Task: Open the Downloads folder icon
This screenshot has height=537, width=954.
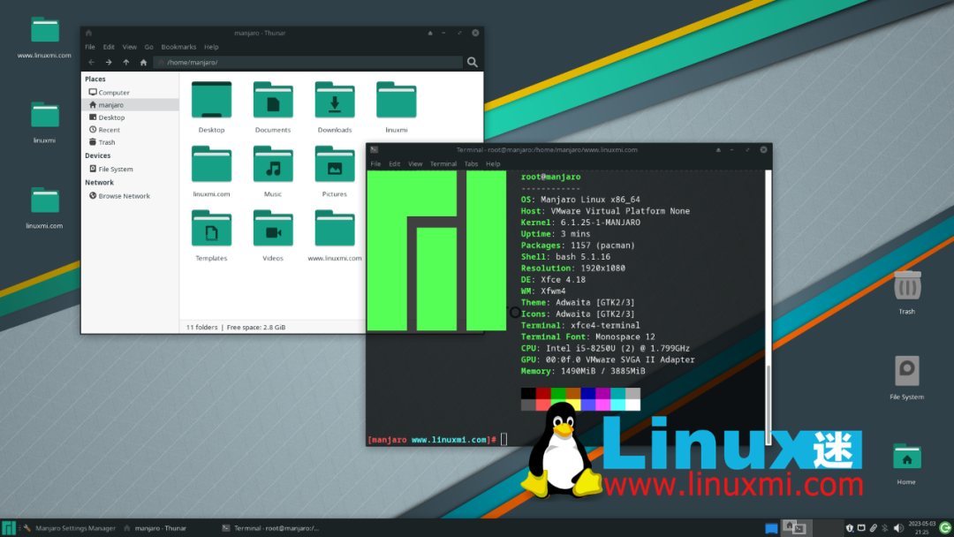Action: click(x=335, y=101)
